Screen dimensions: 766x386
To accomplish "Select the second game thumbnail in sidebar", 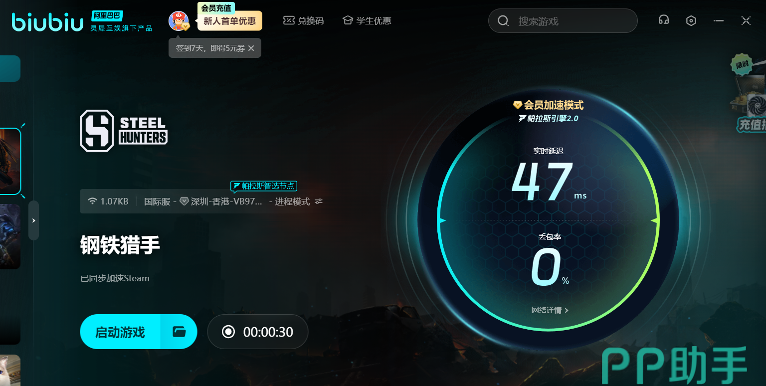I will 10,236.
